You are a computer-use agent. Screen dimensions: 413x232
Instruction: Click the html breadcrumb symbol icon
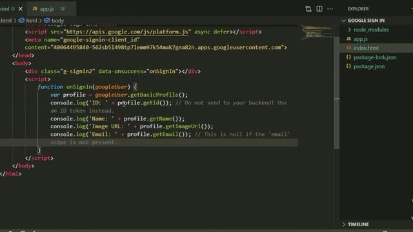click(21, 20)
